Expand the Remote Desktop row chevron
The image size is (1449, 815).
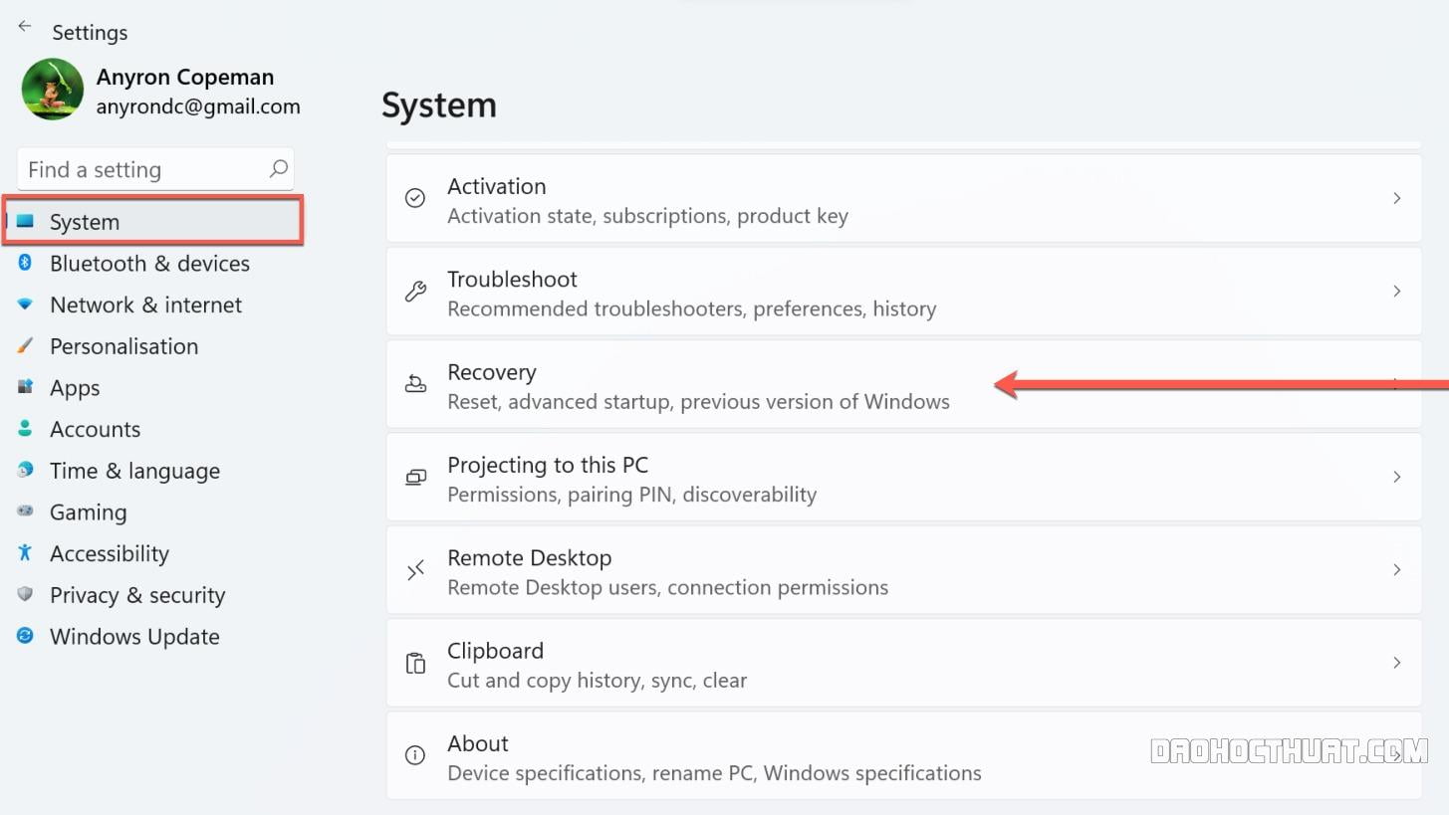pyautogui.click(x=1396, y=569)
